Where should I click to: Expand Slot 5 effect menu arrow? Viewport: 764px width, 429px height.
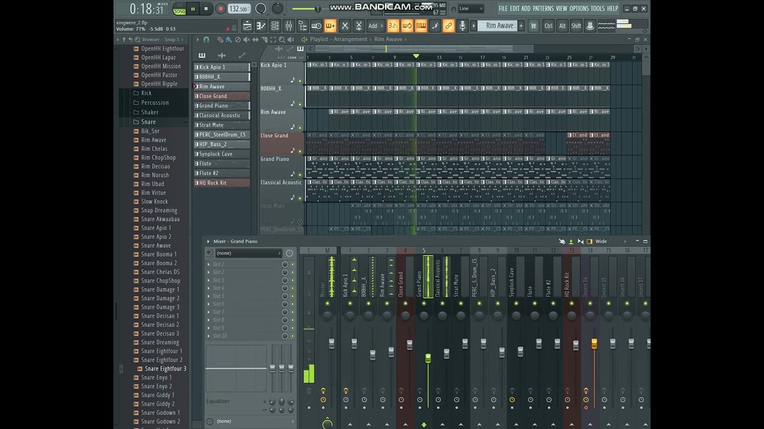pos(209,296)
